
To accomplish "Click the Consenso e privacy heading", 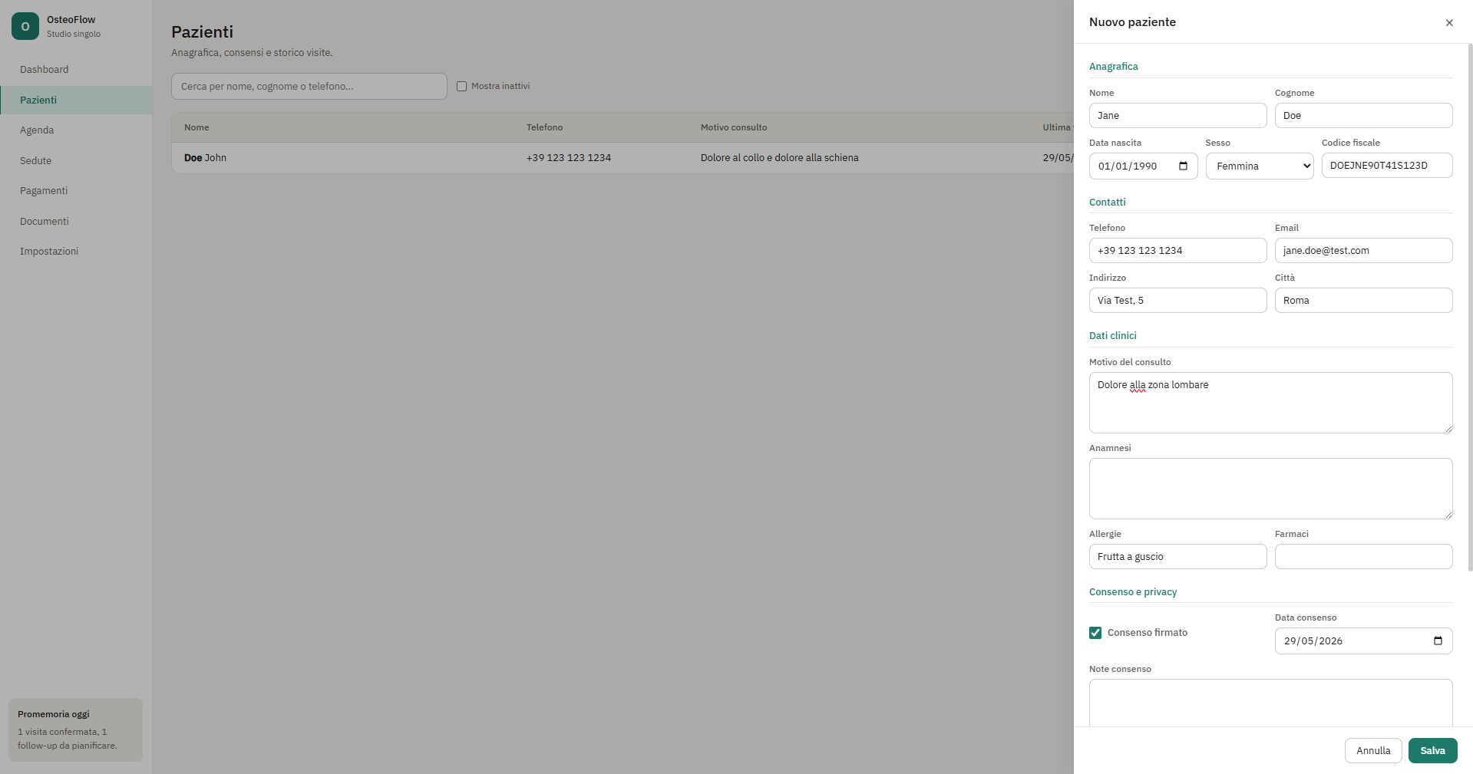I will click(1132, 591).
